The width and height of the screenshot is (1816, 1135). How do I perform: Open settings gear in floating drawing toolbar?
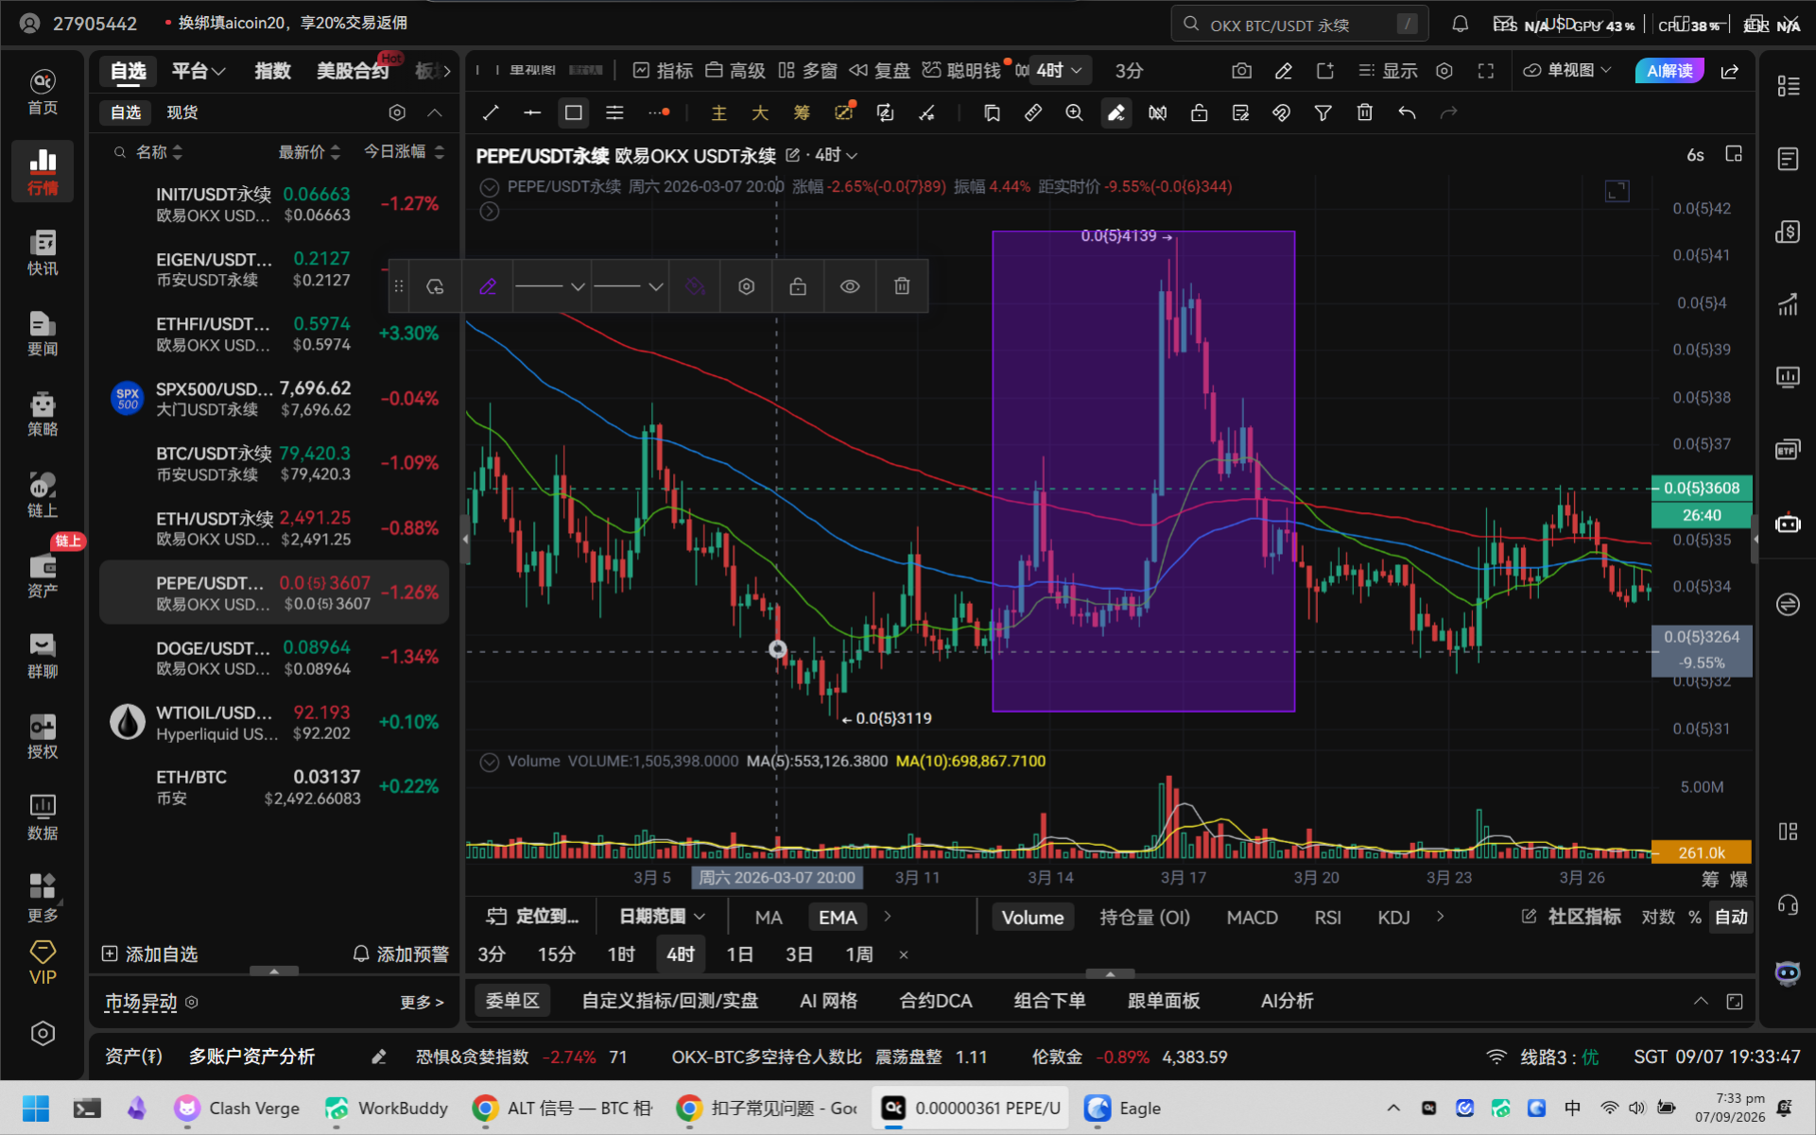tap(747, 286)
